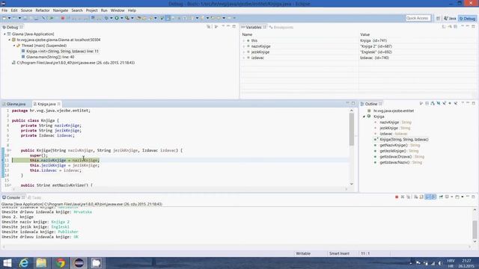The height and width of the screenshot is (269, 479).
Task: Open the dropdown arrow next to Debug icon
Action: pyautogui.click(x=111, y=18)
